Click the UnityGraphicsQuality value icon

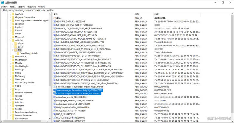tap(54, 107)
